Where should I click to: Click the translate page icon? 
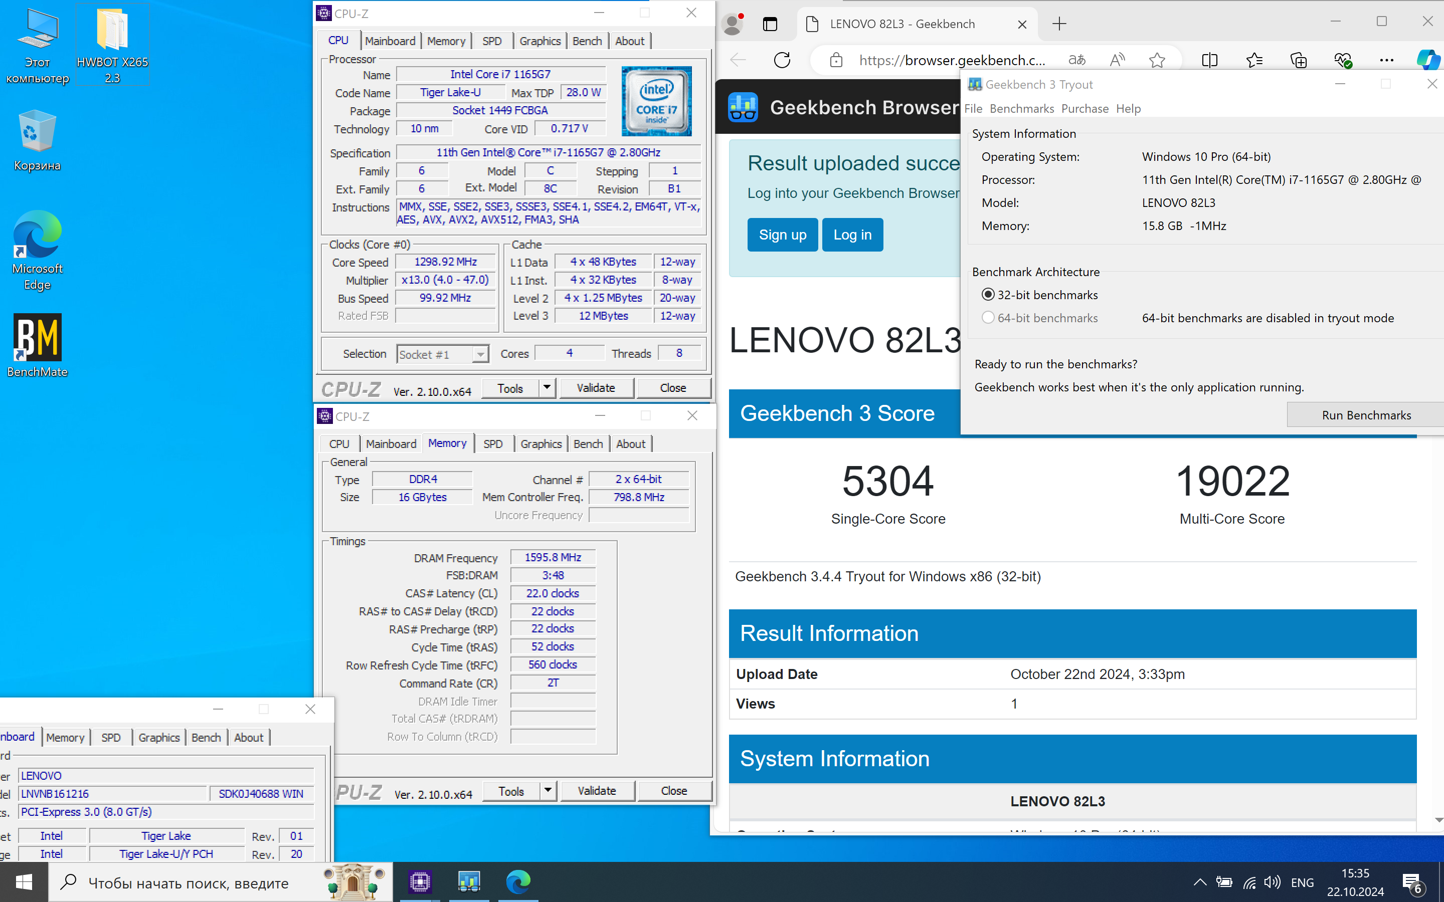click(1076, 60)
